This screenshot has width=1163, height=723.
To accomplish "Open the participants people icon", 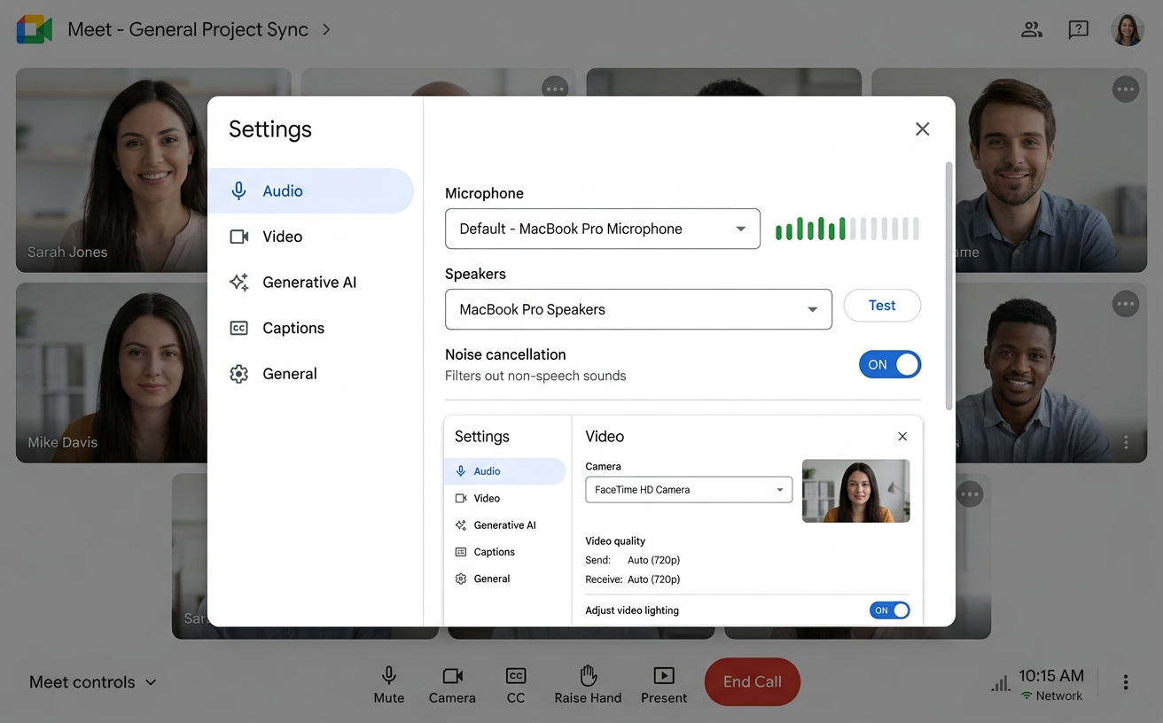I will [x=1031, y=29].
